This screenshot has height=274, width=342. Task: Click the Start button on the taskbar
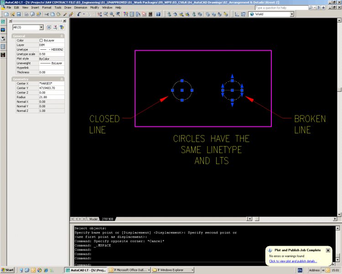[x=8, y=270]
